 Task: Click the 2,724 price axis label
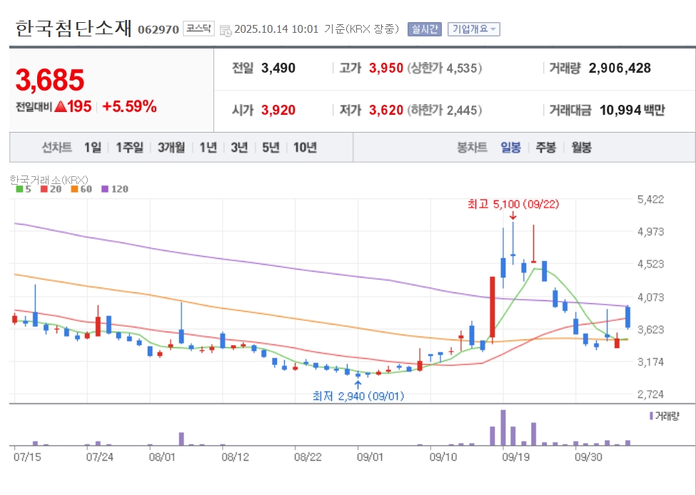(x=651, y=394)
